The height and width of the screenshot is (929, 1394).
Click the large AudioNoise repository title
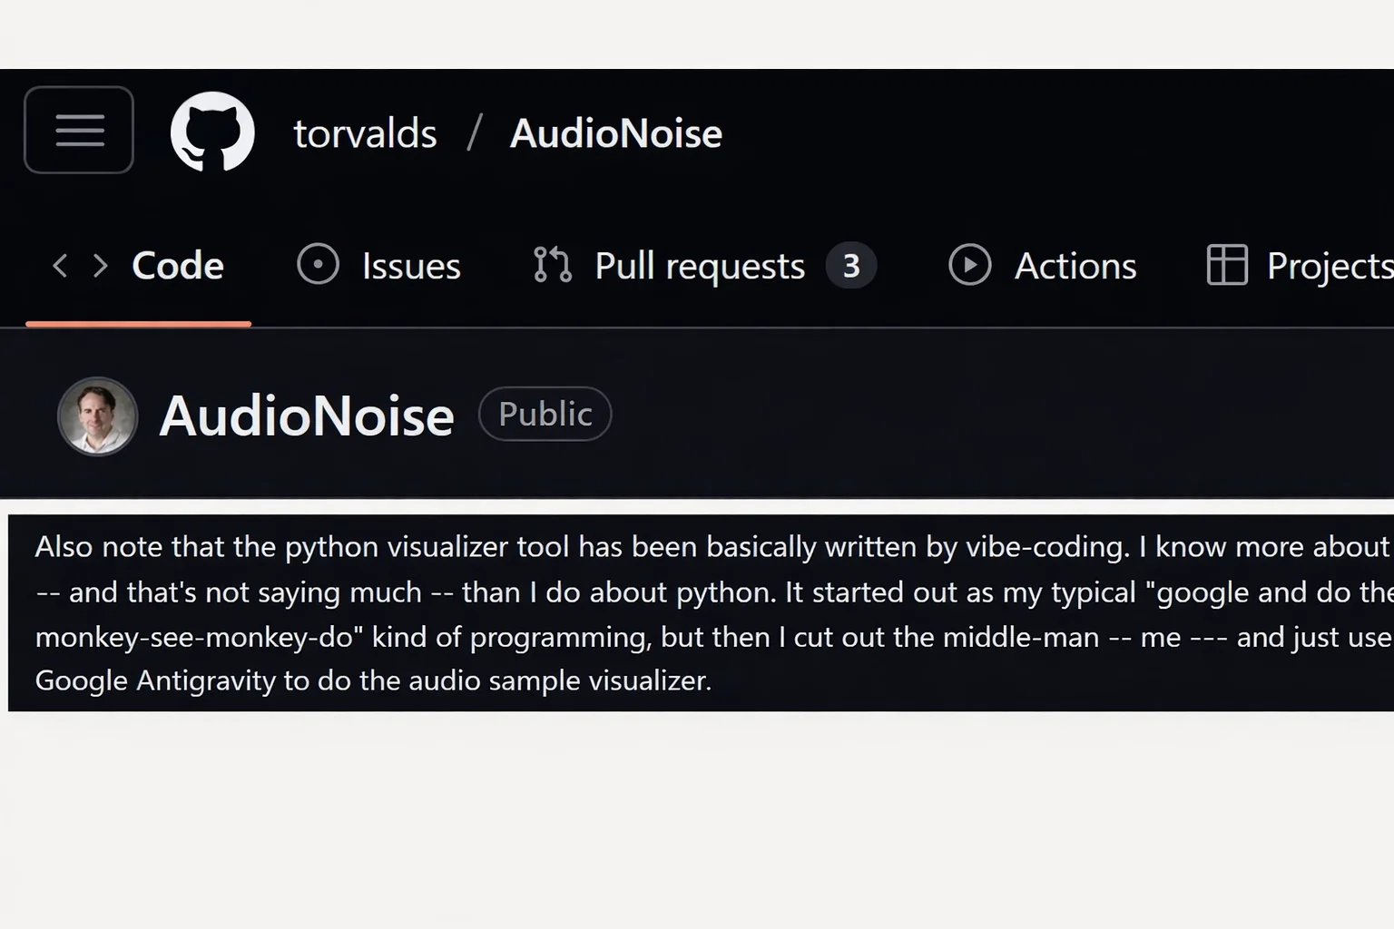[x=307, y=416]
